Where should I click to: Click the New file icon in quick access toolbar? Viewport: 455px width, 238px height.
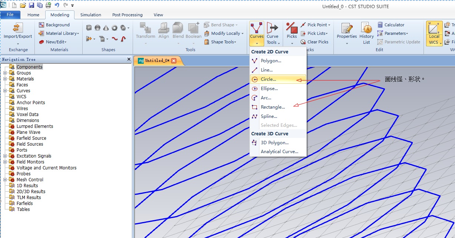click(x=14, y=6)
